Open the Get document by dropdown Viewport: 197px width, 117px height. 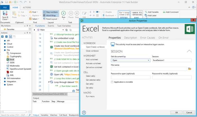click(131, 60)
